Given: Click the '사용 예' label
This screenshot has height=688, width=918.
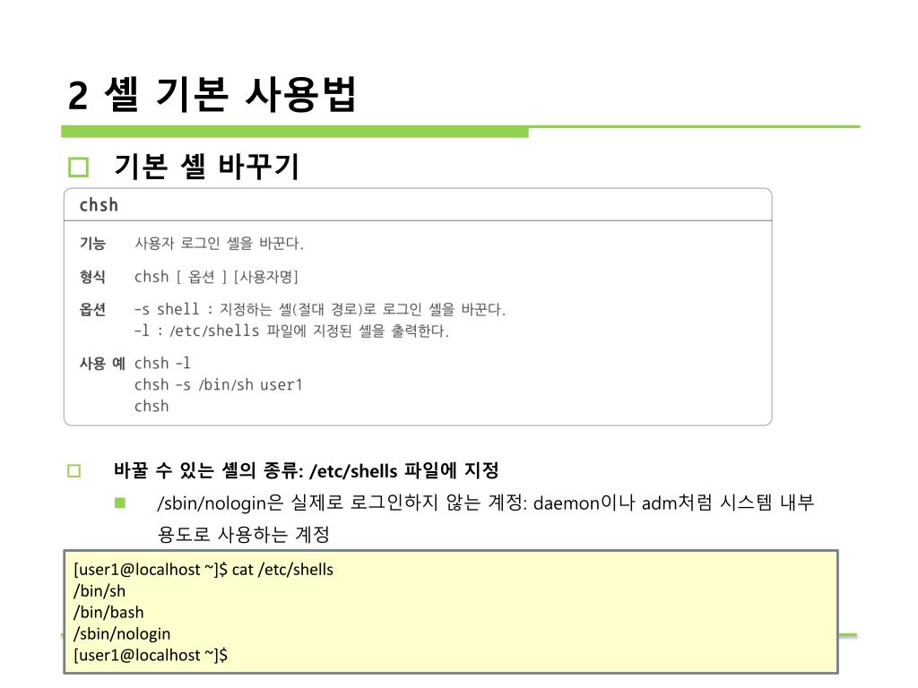Looking at the screenshot, I should [102, 364].
